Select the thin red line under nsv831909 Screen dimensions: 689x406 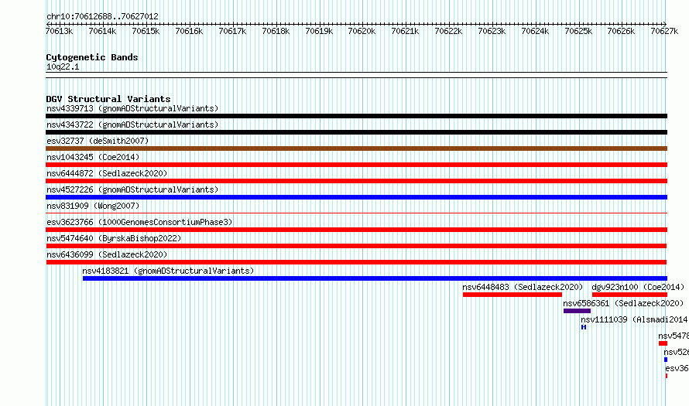click(x=356, y=213)
